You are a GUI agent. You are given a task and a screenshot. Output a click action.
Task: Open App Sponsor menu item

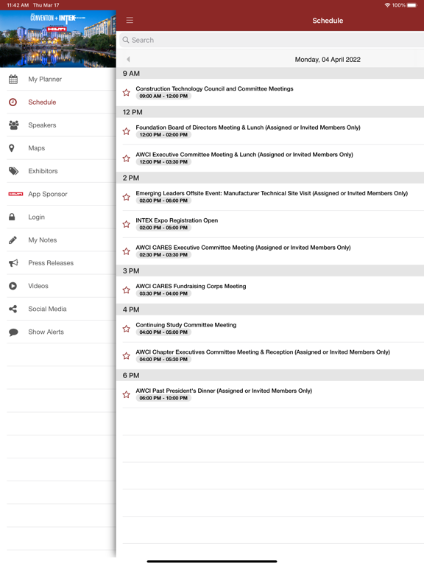tap(57, 194)
